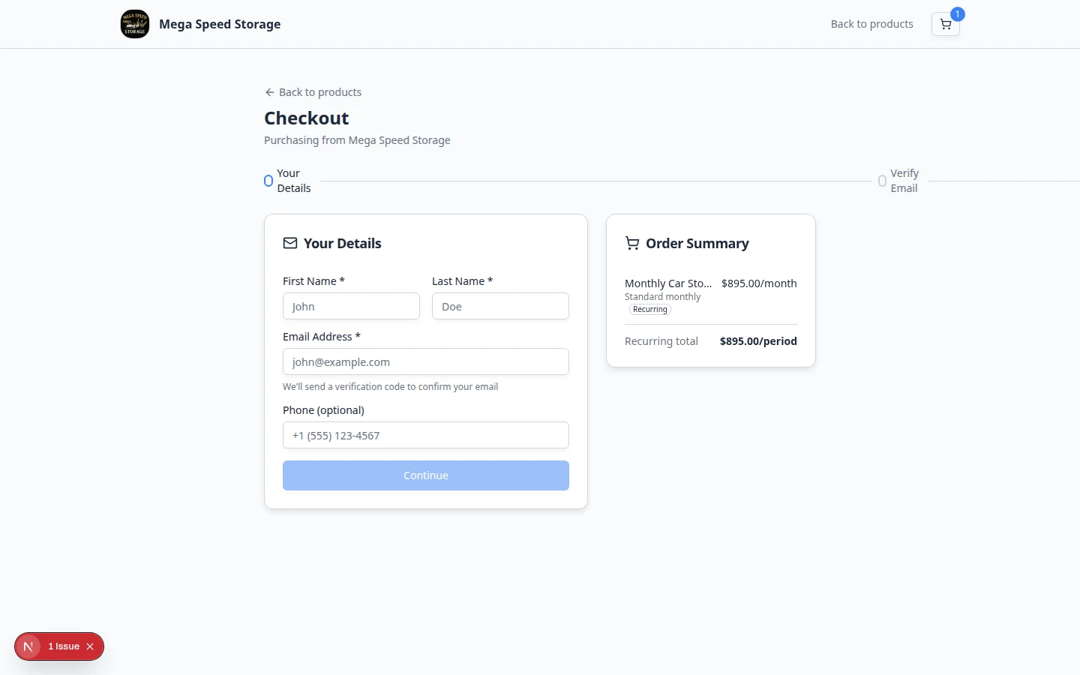This screenshot has height=675, width=1080.
Task: Click the cart icon beside Order Summary
Action: (632, 243)
